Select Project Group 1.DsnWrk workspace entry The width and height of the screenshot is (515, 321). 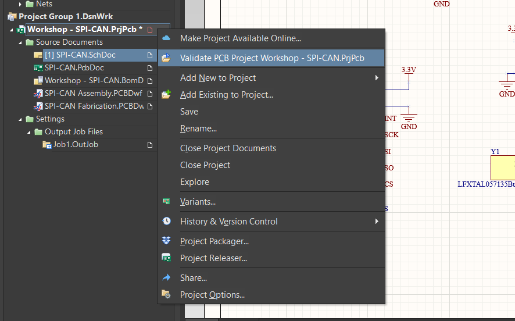66,16
